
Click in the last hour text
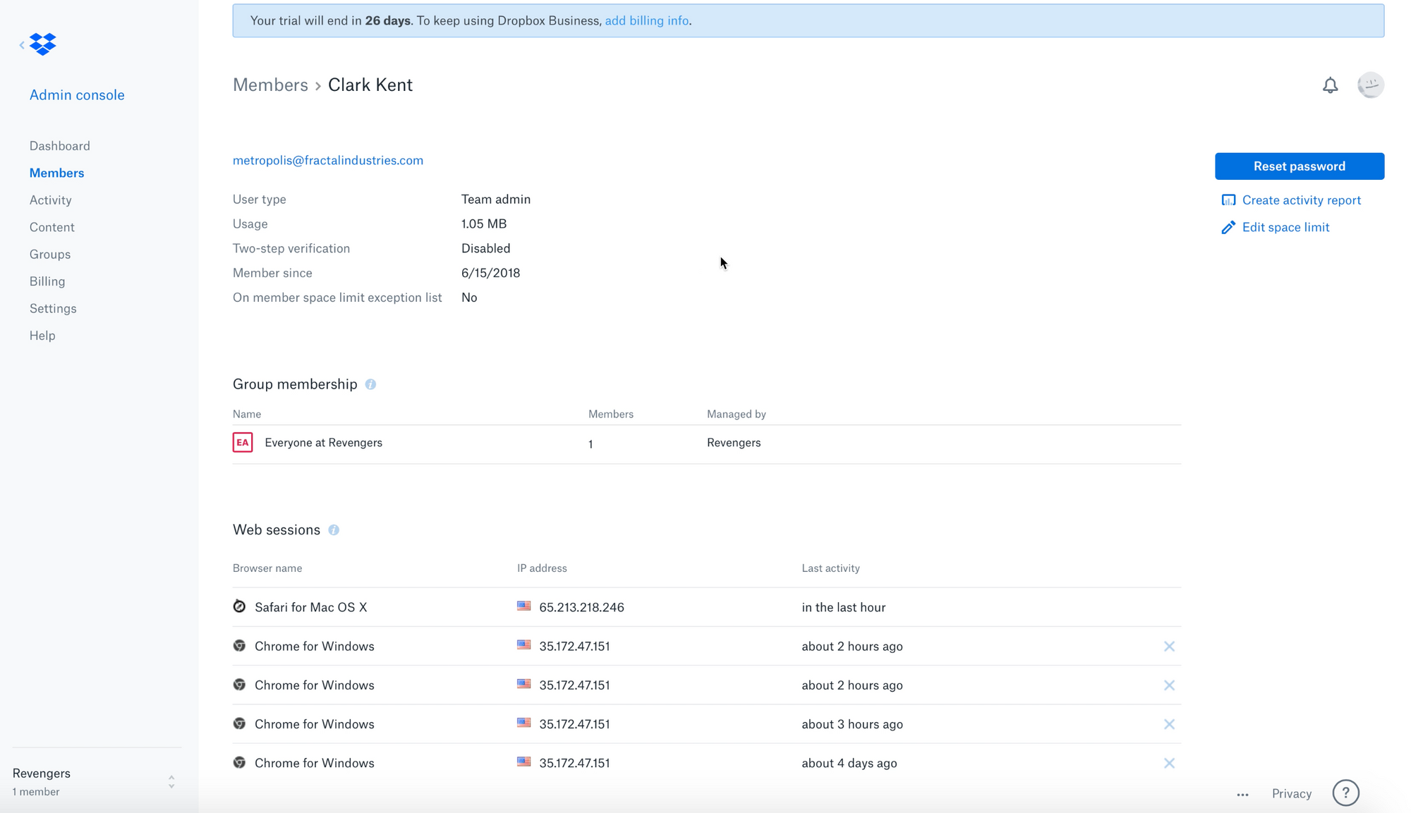click(x=844, y=607)
